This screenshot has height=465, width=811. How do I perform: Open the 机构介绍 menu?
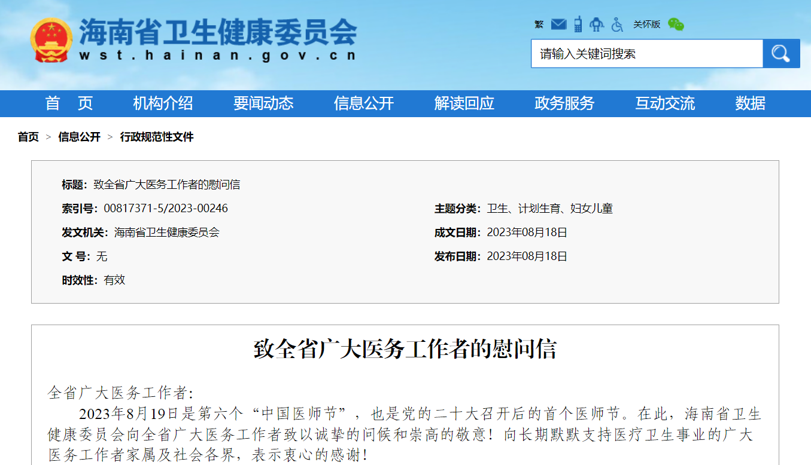click(x=163, y=103)
